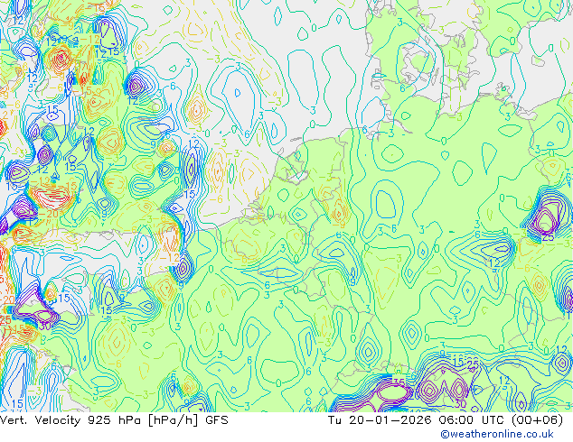Viewport: 573px width, 442px height.
Task: Click the 'Vert. Velocity 925 hPa [hPa/h] GFS' caption
Action: [x=114, y=420]
